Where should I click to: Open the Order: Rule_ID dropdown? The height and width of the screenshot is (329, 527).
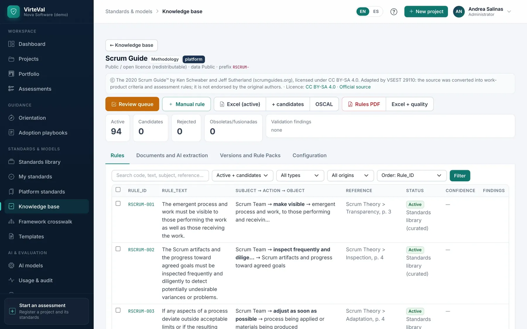(x=412, y=175)
